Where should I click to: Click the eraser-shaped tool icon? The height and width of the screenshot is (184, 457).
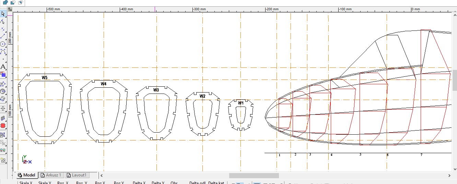pyautogui.click(x=3, y=99)
